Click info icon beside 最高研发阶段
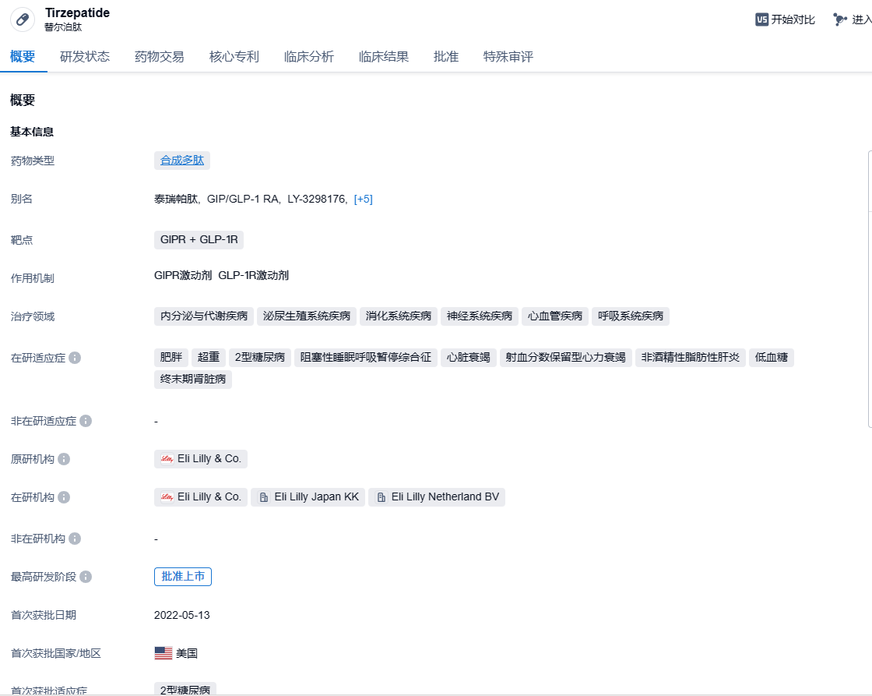The height and width of the screenshot is (696, 872). [x=86, y=577]
